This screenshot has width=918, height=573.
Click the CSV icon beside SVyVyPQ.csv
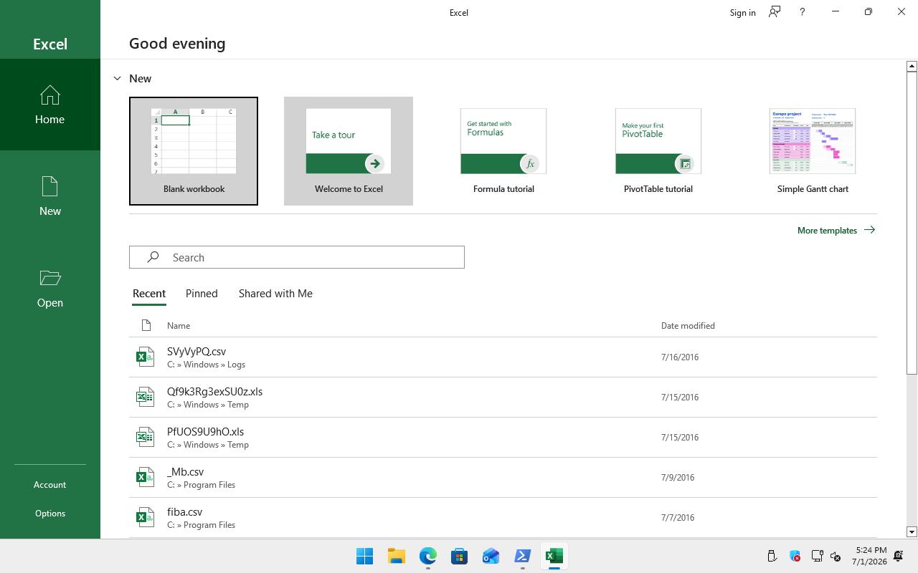[146, 357]
